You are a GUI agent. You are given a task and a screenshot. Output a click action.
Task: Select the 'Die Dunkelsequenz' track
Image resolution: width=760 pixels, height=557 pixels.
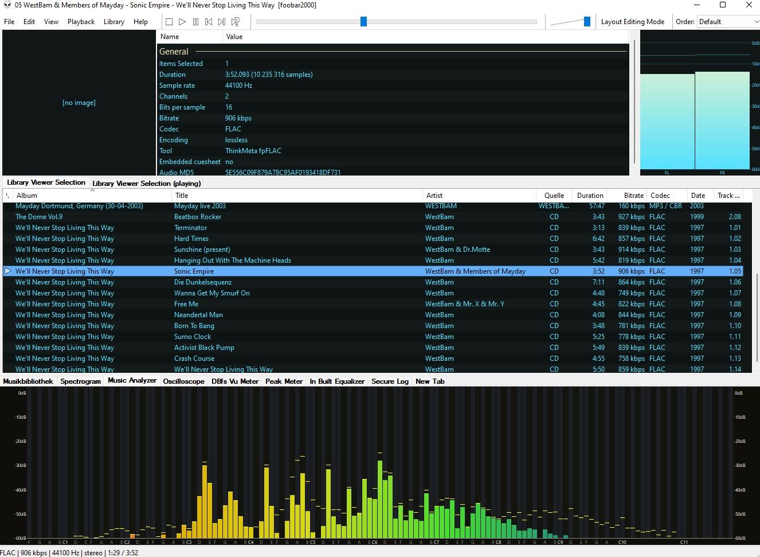[x=373, y=282]
